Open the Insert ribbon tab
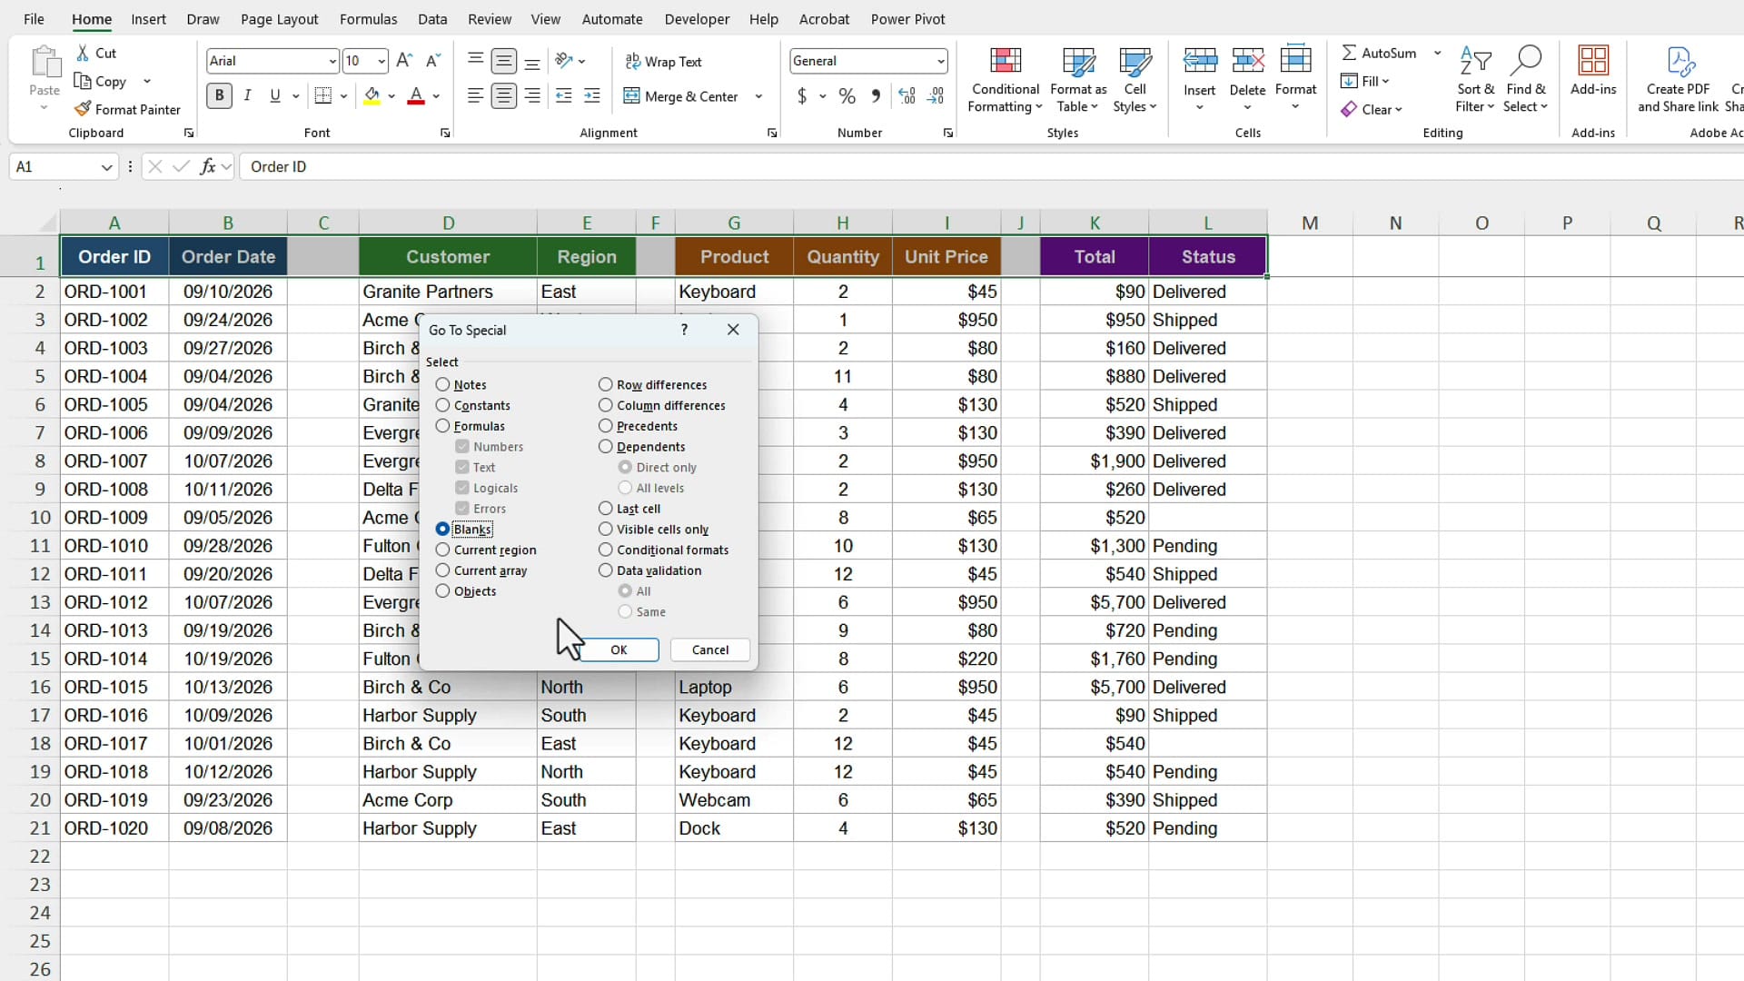The height and width of the screenshot is (981, 1744). 148,19
